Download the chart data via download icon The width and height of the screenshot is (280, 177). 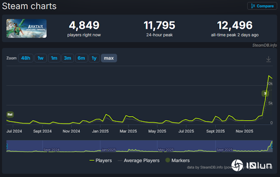[269, 59]
